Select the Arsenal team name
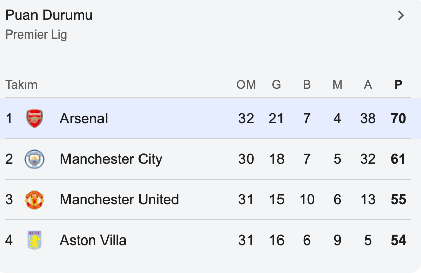The height and width of the screenshot is (273, 421). [x=84, y=118]
